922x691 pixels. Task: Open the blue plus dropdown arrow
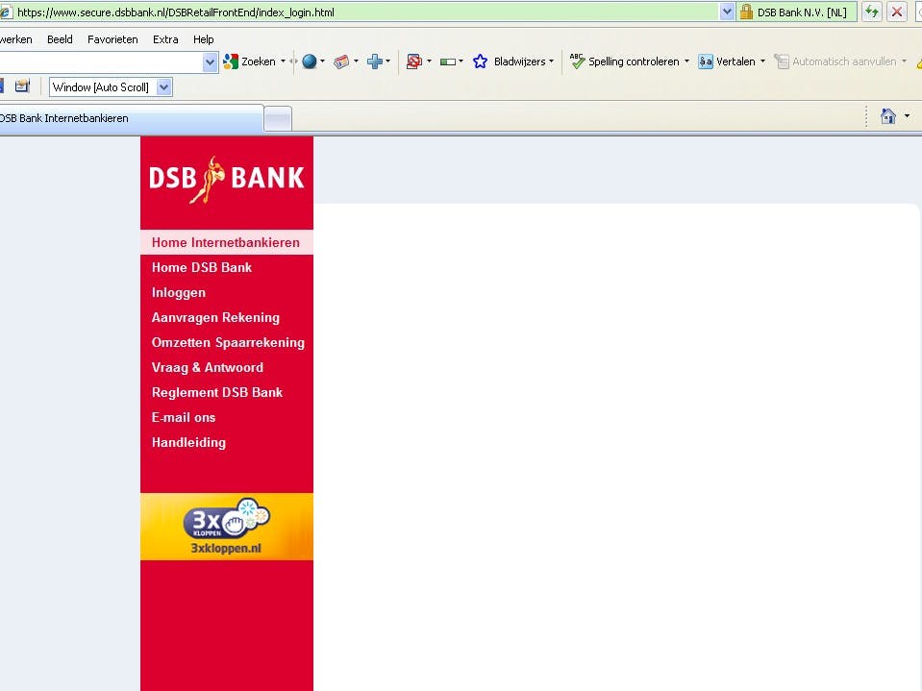pos(387,62)
